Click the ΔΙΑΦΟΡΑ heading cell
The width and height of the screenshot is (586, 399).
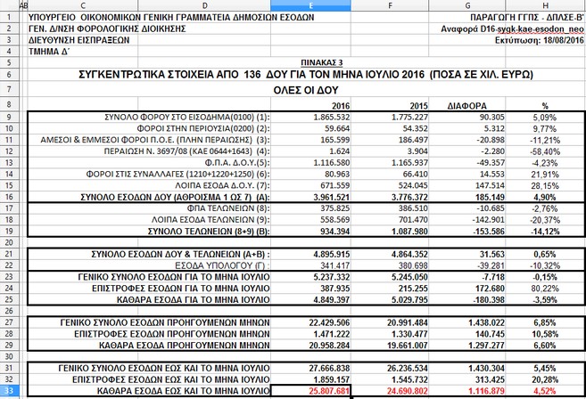tap(467, 106)
